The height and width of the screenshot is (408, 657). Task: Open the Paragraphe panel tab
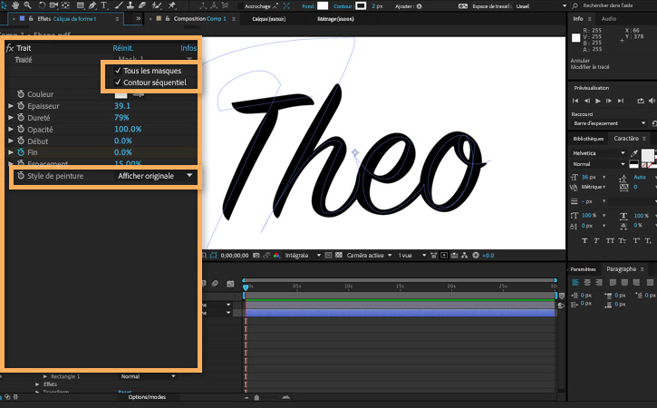coord(621,268)
